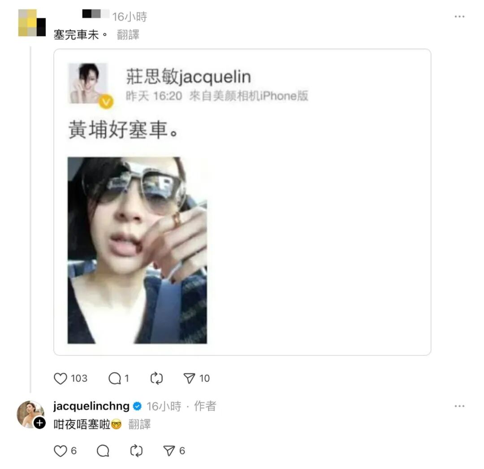This screenshot has width=484, height=469.
Task: Repost the jacquelinchng reply
Action: (136, 451)
